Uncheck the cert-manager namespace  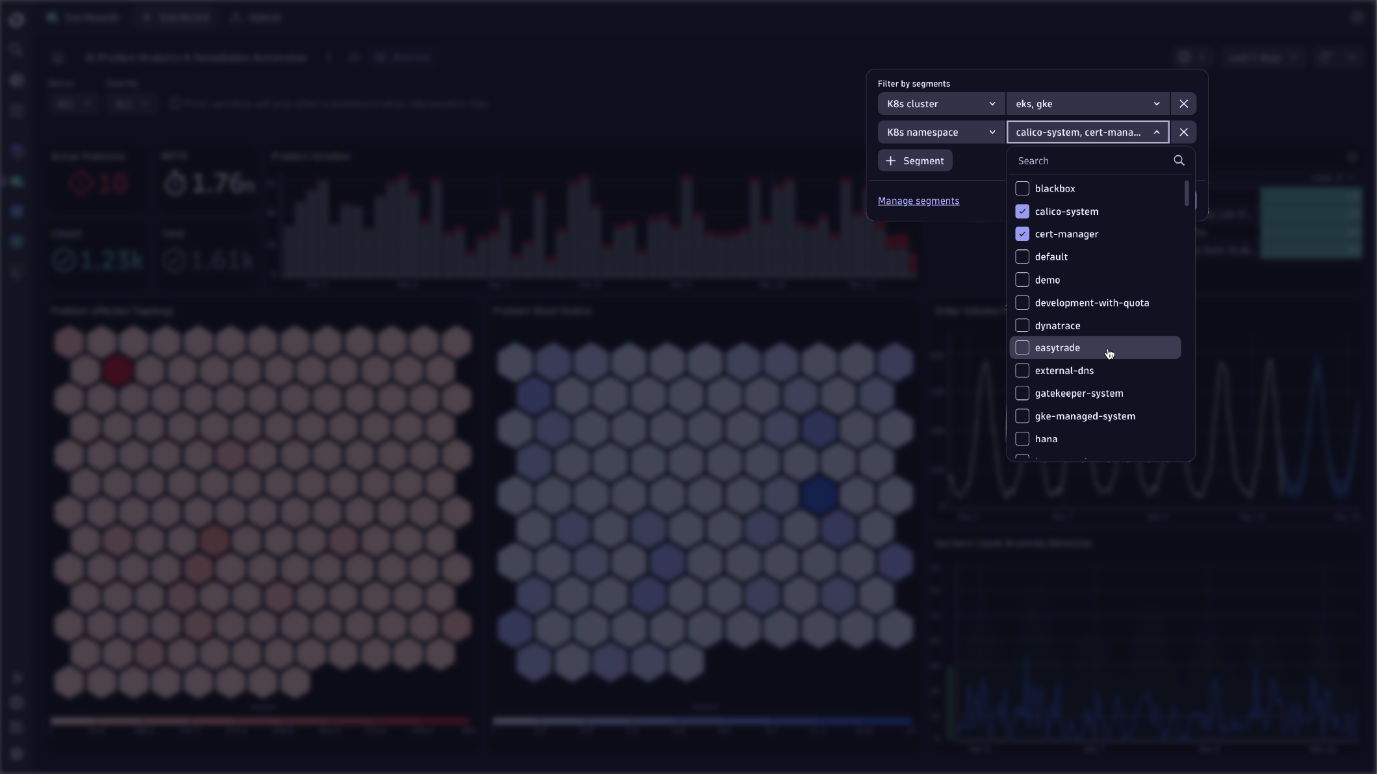tap(1022, 234)
